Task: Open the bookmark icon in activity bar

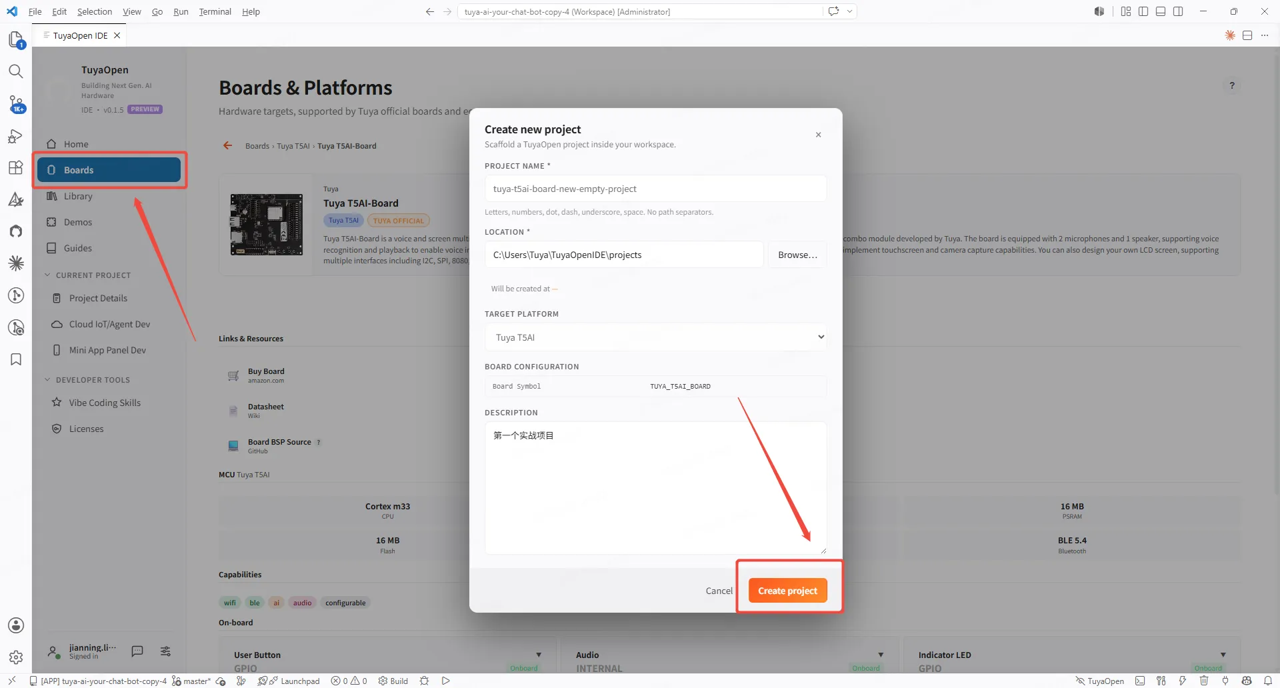Action: 16,359
